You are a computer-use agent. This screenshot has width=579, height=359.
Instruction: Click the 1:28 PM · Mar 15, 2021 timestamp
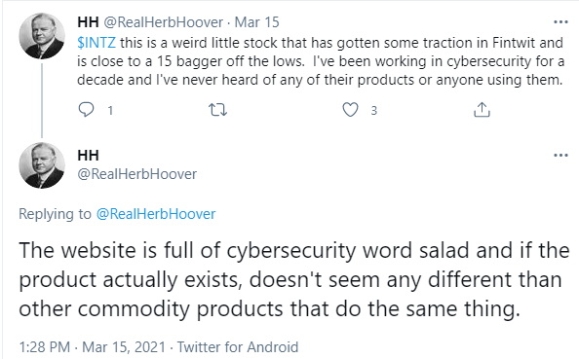point(92,347)
